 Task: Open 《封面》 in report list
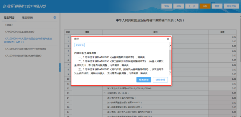9,25
